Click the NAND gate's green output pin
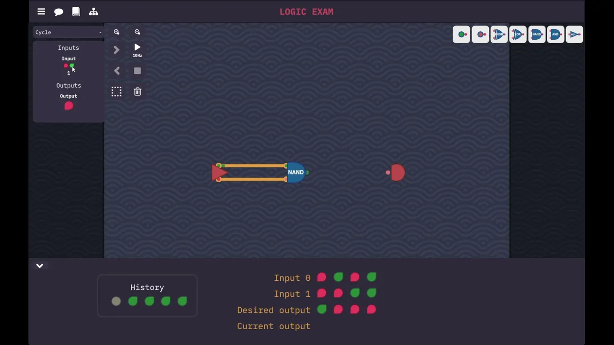This screenshot has width=614, height=345. [x=307, y=172]
